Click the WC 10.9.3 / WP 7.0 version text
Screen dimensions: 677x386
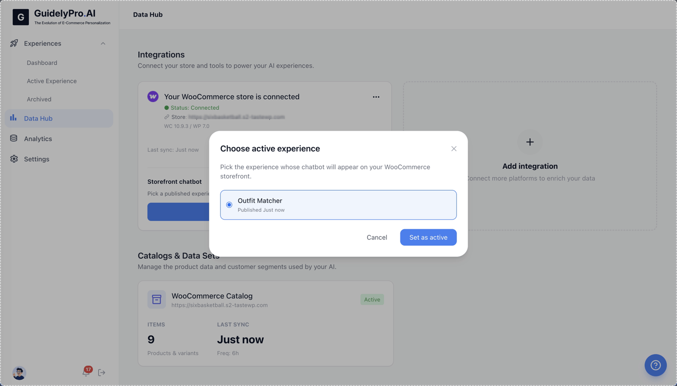click(x=187, y=126)
